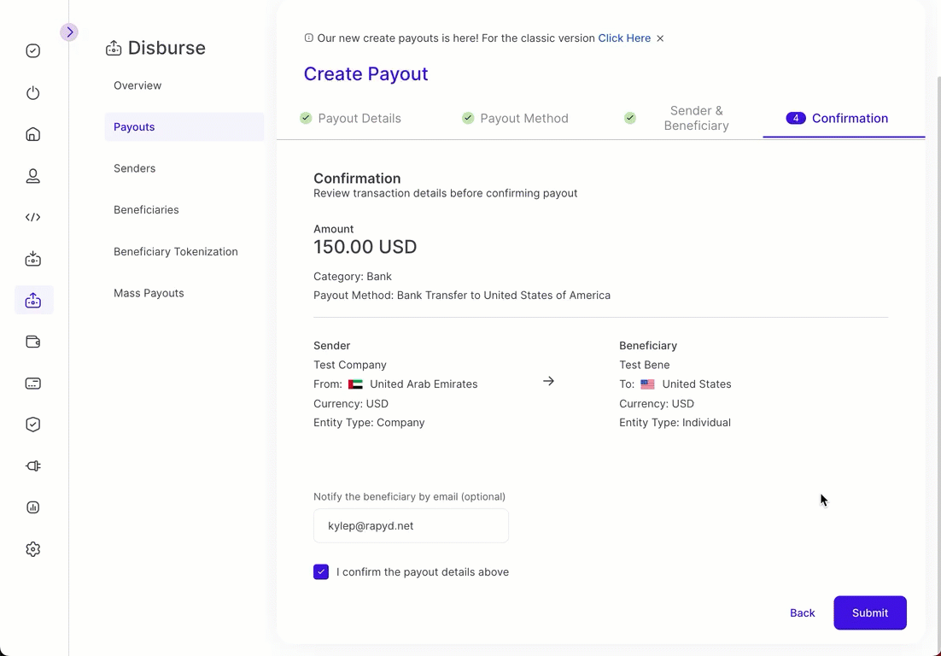Click the user profile icon in the sidebar
The image size is (941, 656).
(x=33, y=176)
